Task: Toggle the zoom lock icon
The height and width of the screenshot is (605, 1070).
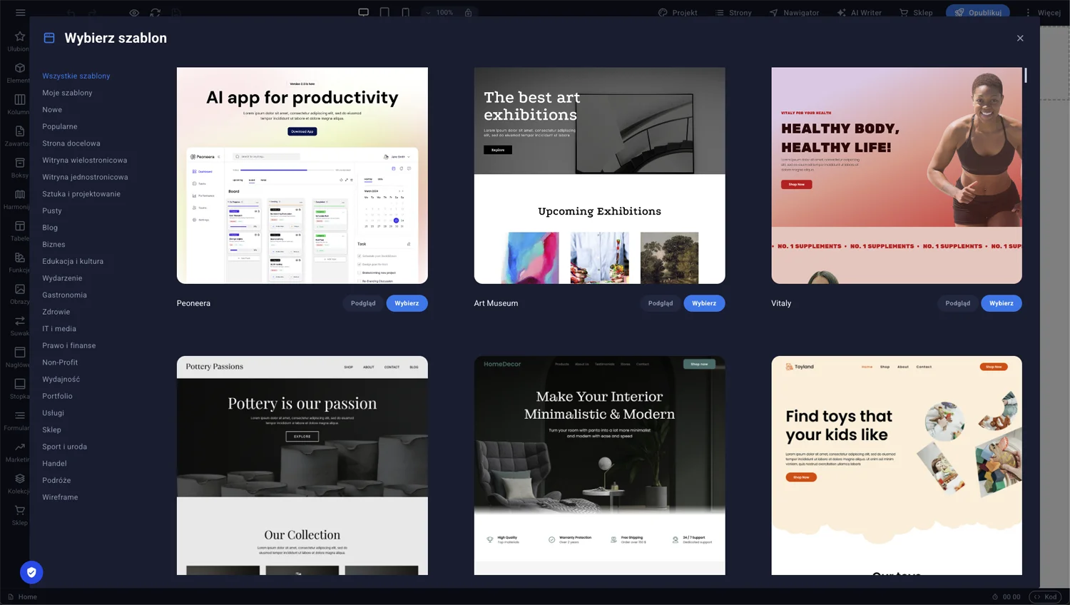Action: tap(467, 13)
